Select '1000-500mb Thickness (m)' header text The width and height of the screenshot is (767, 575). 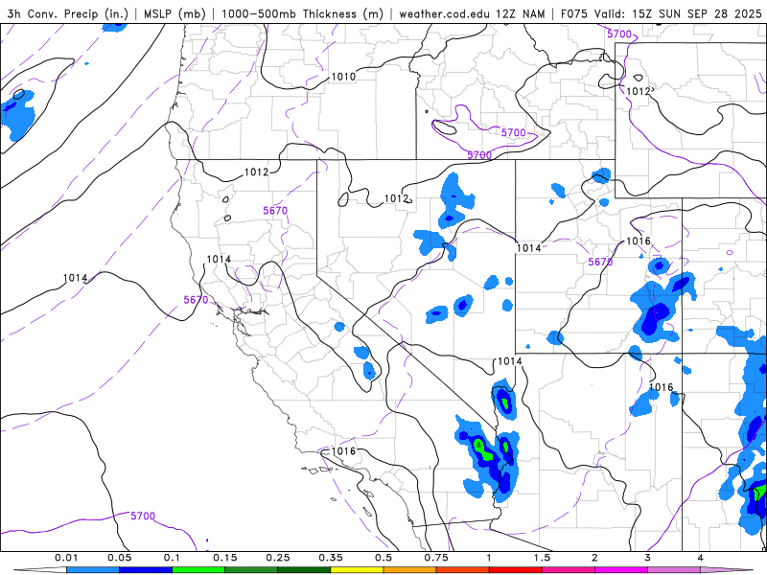(x=302, y=13)
